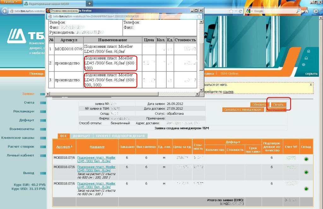Click the Обновить button
The height and width of the screenshot is (209, 323).
[259, 104]
